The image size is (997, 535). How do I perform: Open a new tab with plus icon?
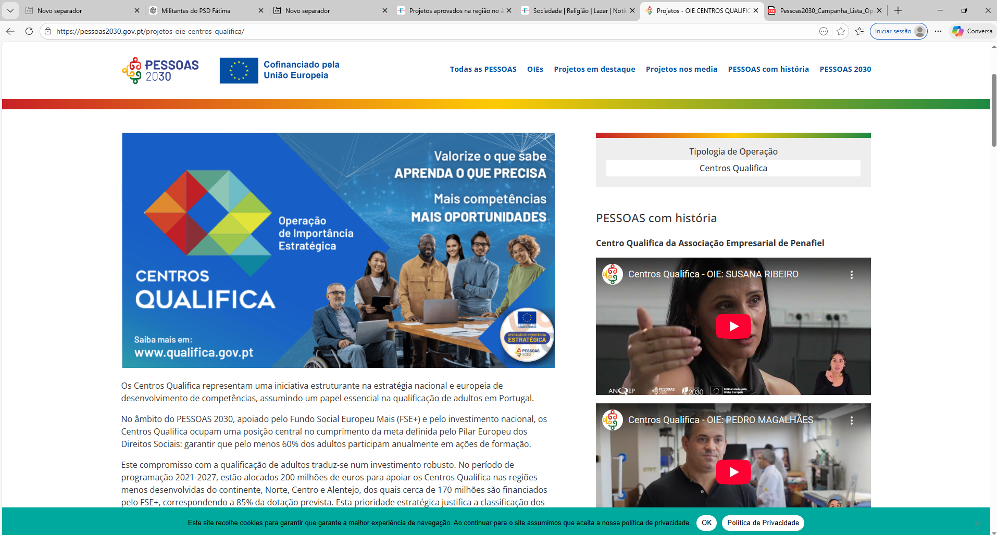pyautogui.click(x=898, y=10)
